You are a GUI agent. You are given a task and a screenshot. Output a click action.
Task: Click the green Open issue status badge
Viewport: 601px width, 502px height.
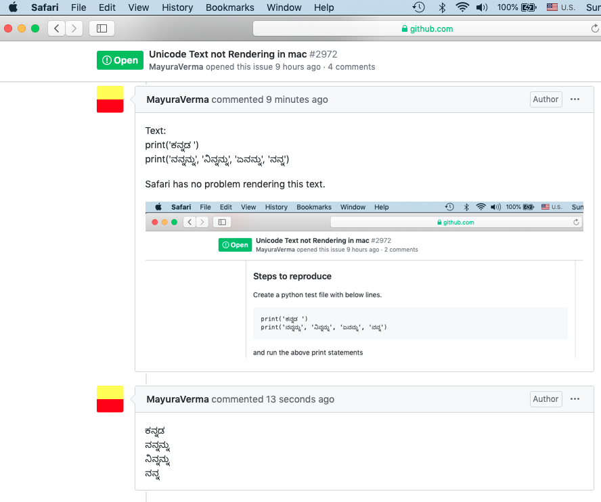point(120,60)
